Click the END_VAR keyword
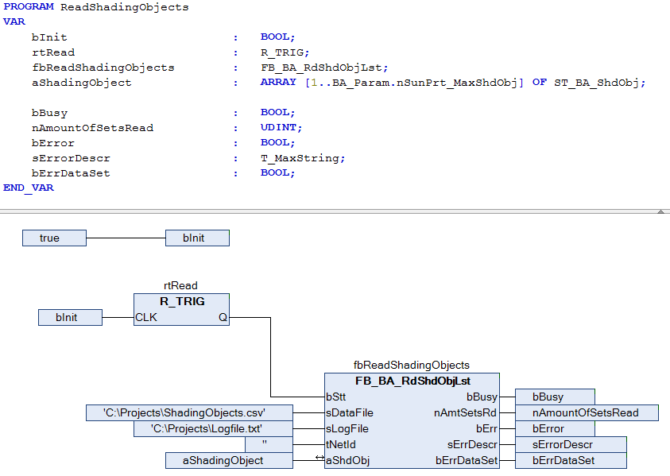The width and height of the screenshot is (670, 476). [29, 188]
